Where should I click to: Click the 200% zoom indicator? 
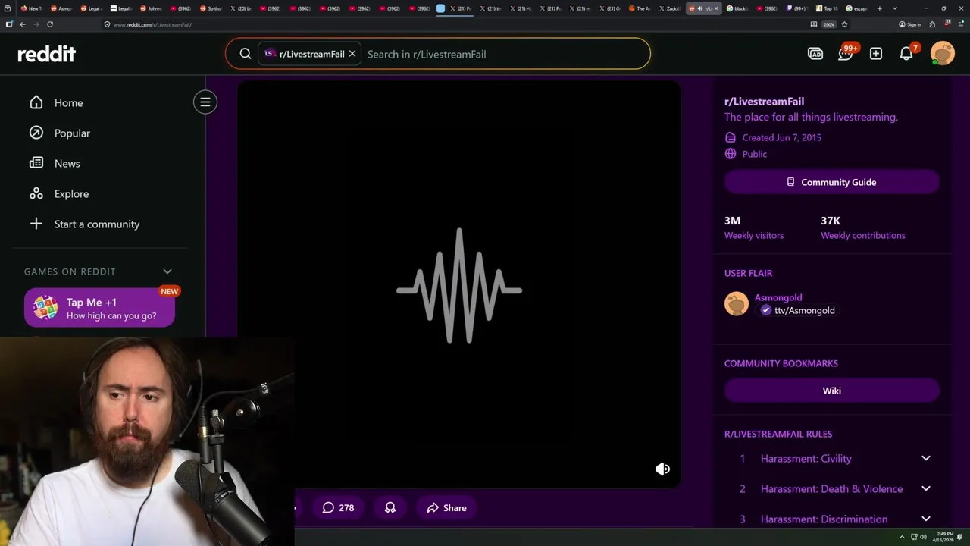click(x=829, y=24)
